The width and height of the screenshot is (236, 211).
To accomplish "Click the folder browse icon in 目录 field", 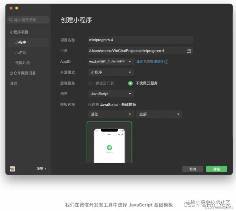I will tap(189, 51).
